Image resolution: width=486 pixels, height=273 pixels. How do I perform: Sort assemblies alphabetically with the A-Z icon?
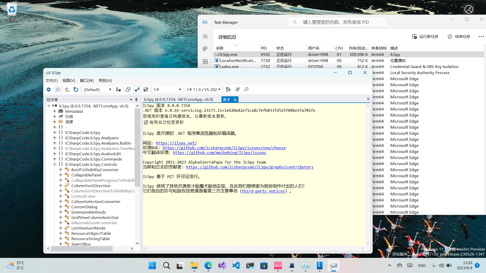(x=228, y=89)
